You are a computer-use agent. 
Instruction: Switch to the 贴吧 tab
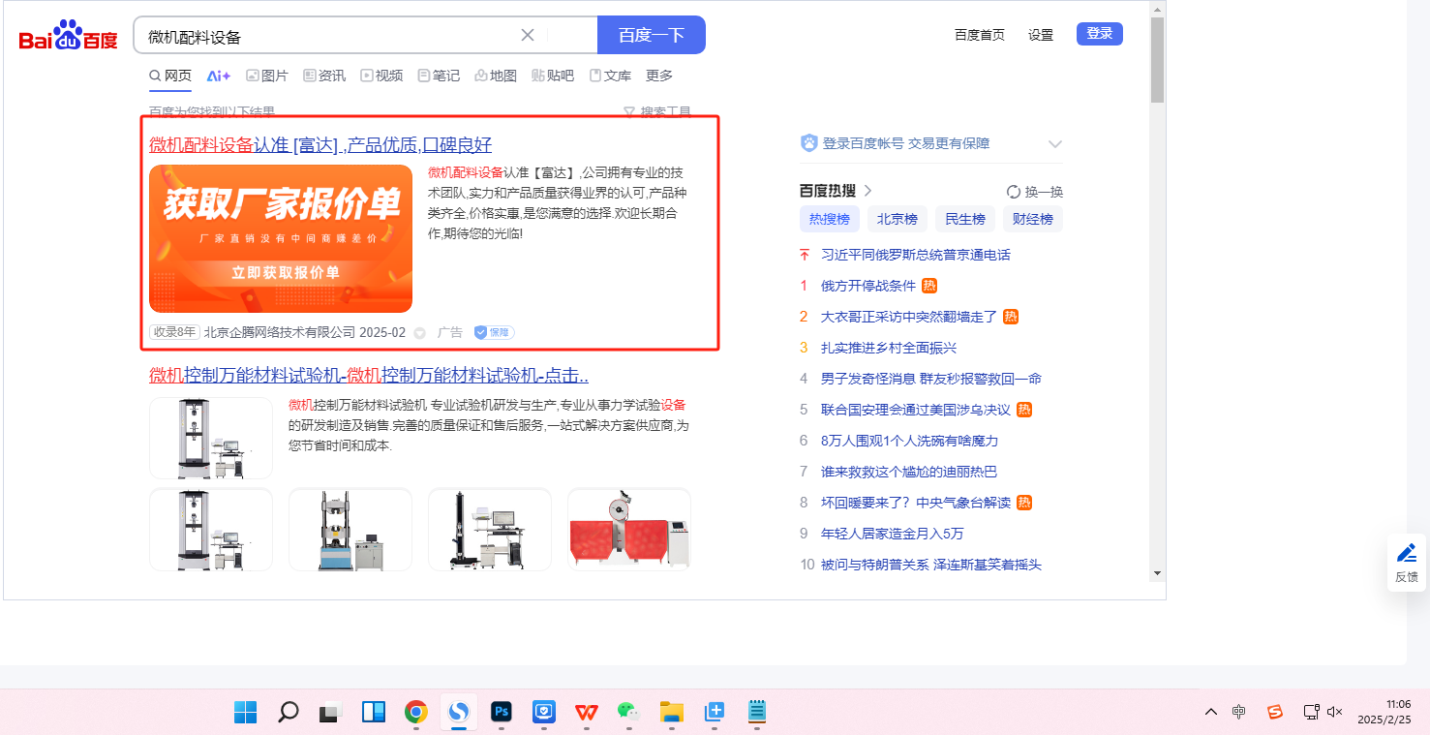pos(553,76)
